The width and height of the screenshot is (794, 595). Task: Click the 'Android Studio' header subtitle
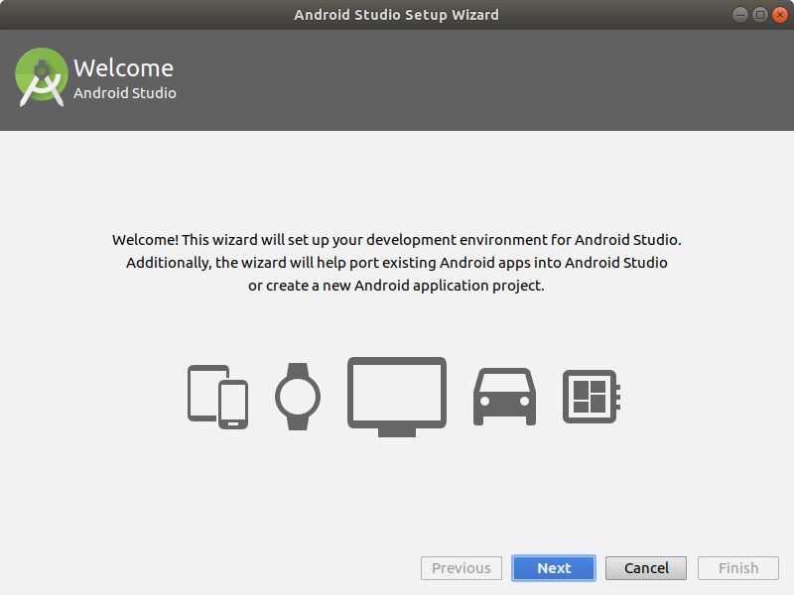point(125,93)
